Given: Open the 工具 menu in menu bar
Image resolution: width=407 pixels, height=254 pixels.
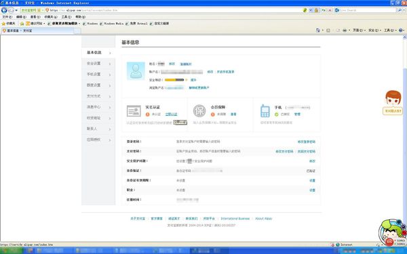Looking at the screenshot, I should (66, 17).
